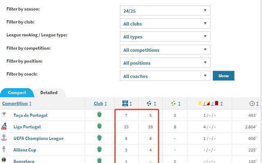Click Sporting crest in Allianz Cup row
This screenshot has width=262, height=163.
point(99,149)
